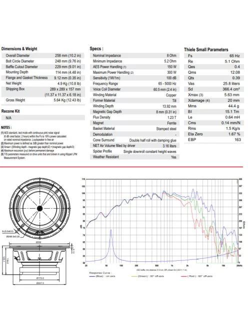The image size is (248, 333).
Task: Select the 'Overall Diameter' label
Action: tap(17, 56)
